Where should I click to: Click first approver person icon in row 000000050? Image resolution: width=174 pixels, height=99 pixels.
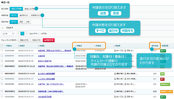point(115,97)
